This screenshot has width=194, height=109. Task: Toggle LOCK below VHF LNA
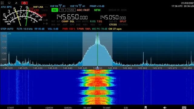[x=45, y=10]
